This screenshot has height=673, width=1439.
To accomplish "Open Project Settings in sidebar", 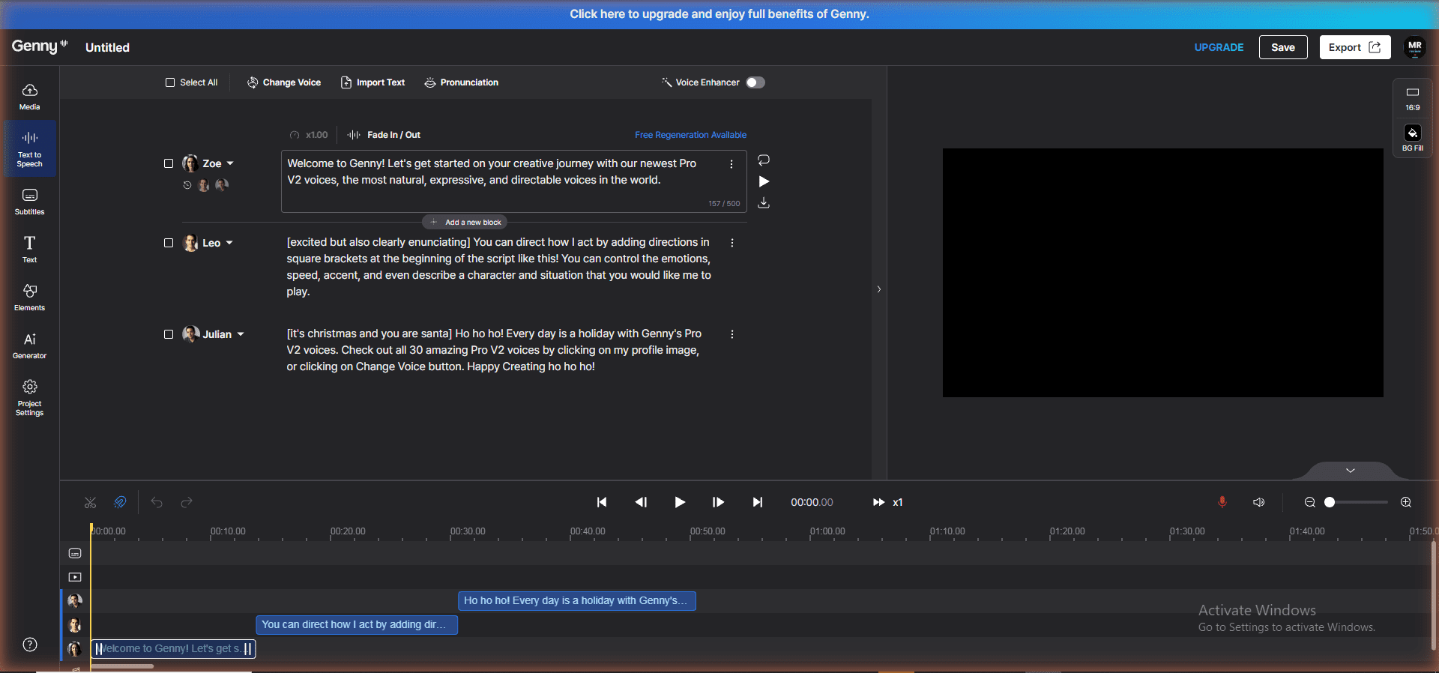I will tap(29, 397).
